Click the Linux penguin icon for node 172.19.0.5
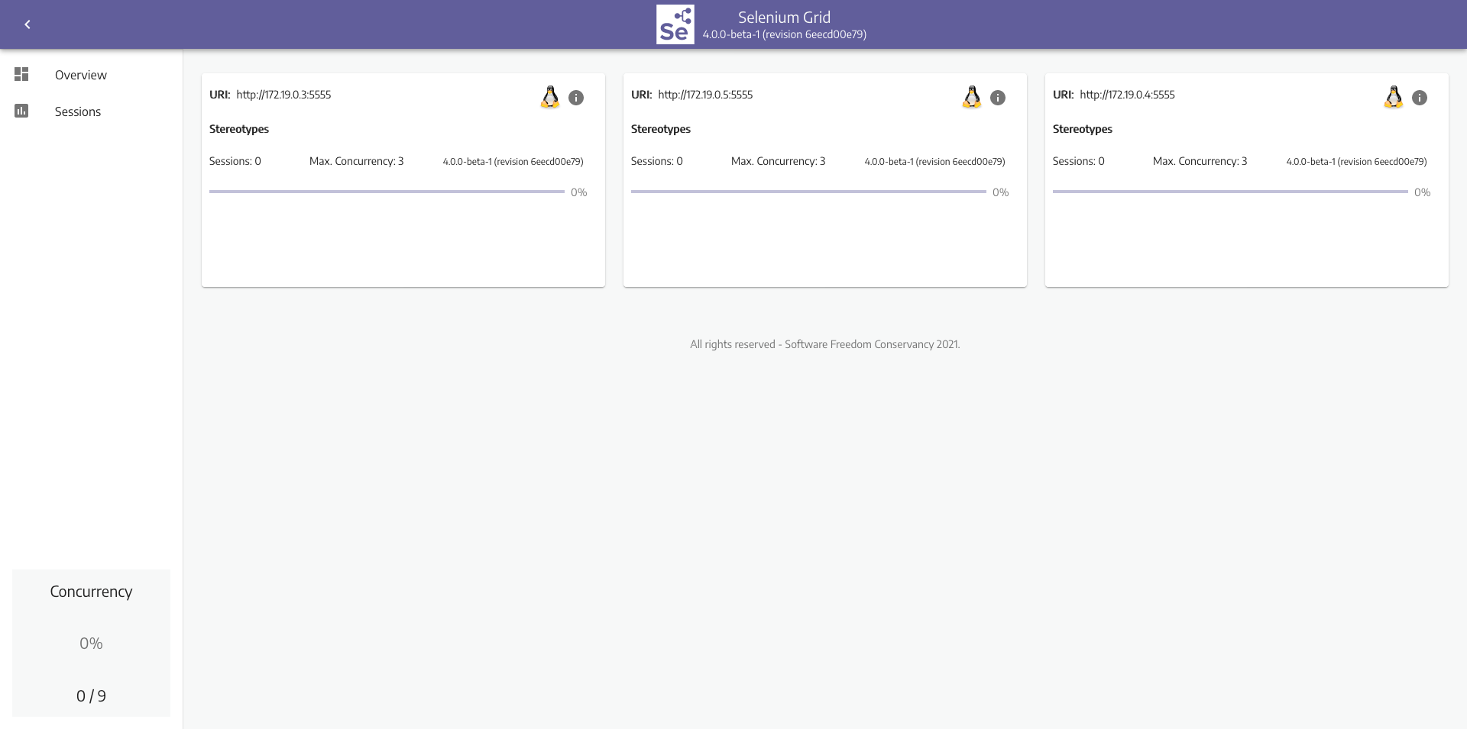The image size is (1467, 729). click(x=972, y=97)
